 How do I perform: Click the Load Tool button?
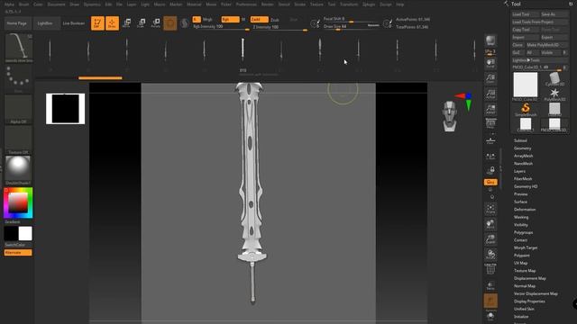coord(526,14)
